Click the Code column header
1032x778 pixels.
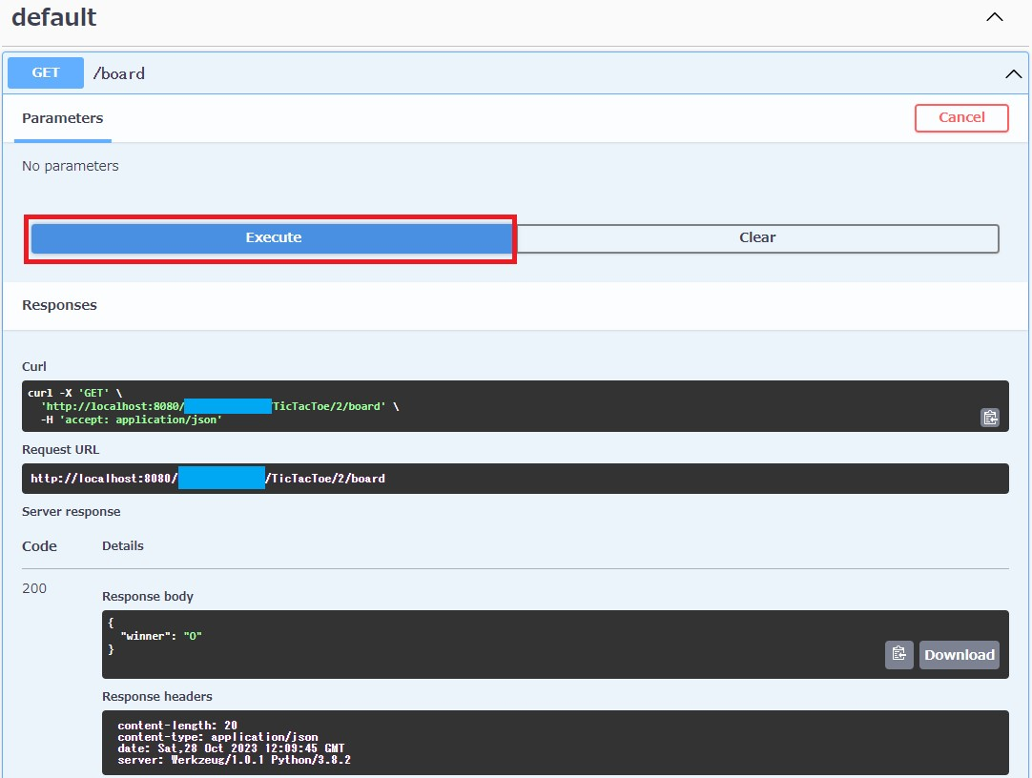(x=39, y=546)
